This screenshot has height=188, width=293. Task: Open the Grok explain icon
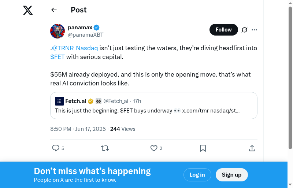point(245,30)
